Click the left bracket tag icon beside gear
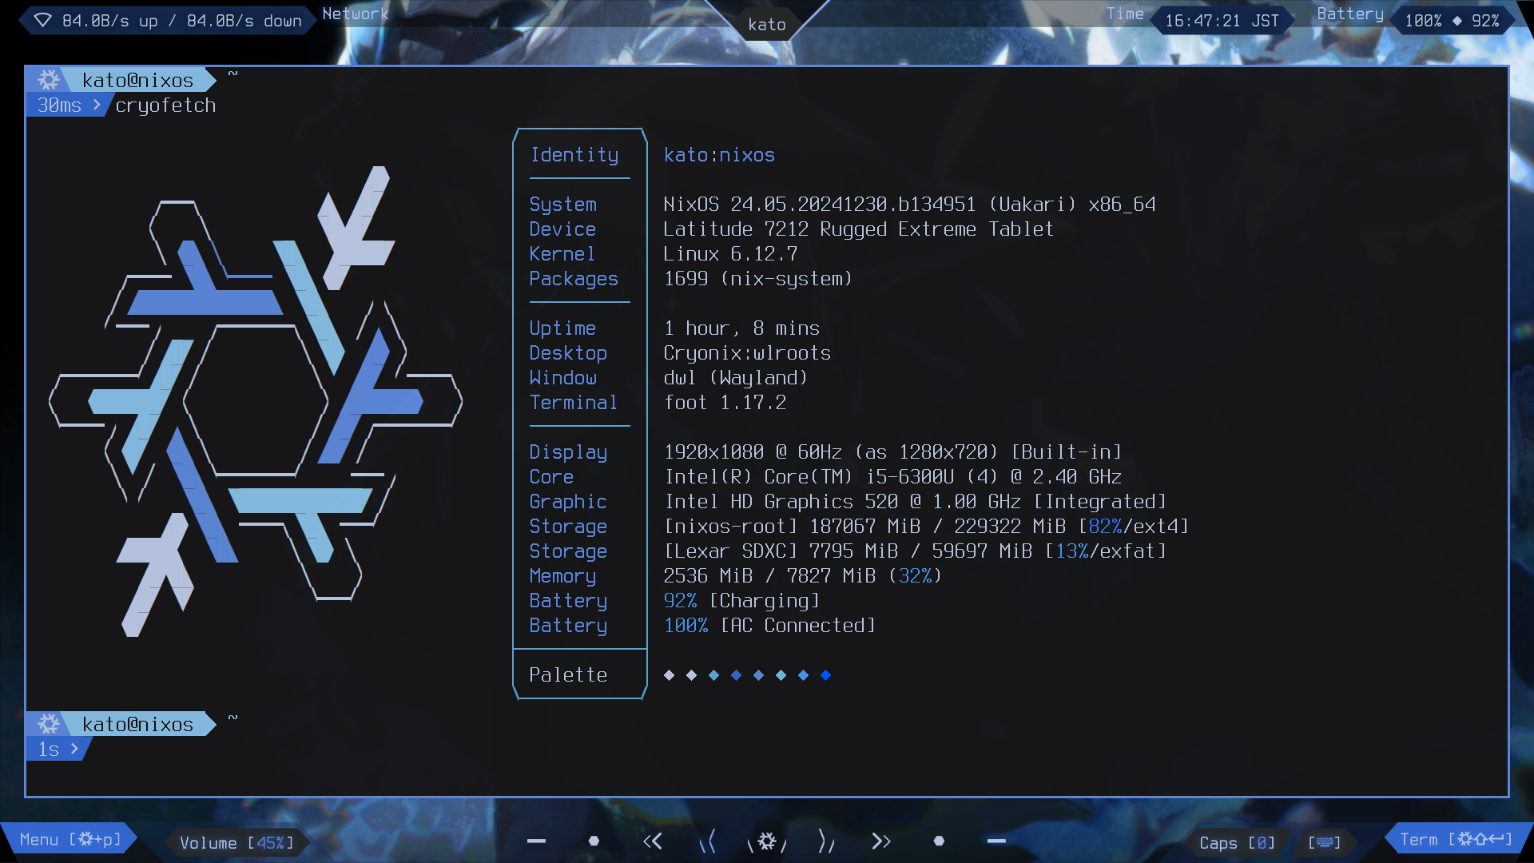This screenshot has width=1534, height=863. 708,841
